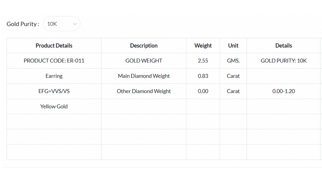Select the GOLD PURITY: 10K details cell

coord(283,61)
